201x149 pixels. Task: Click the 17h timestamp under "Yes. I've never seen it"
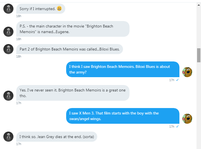tap(19, 103)
